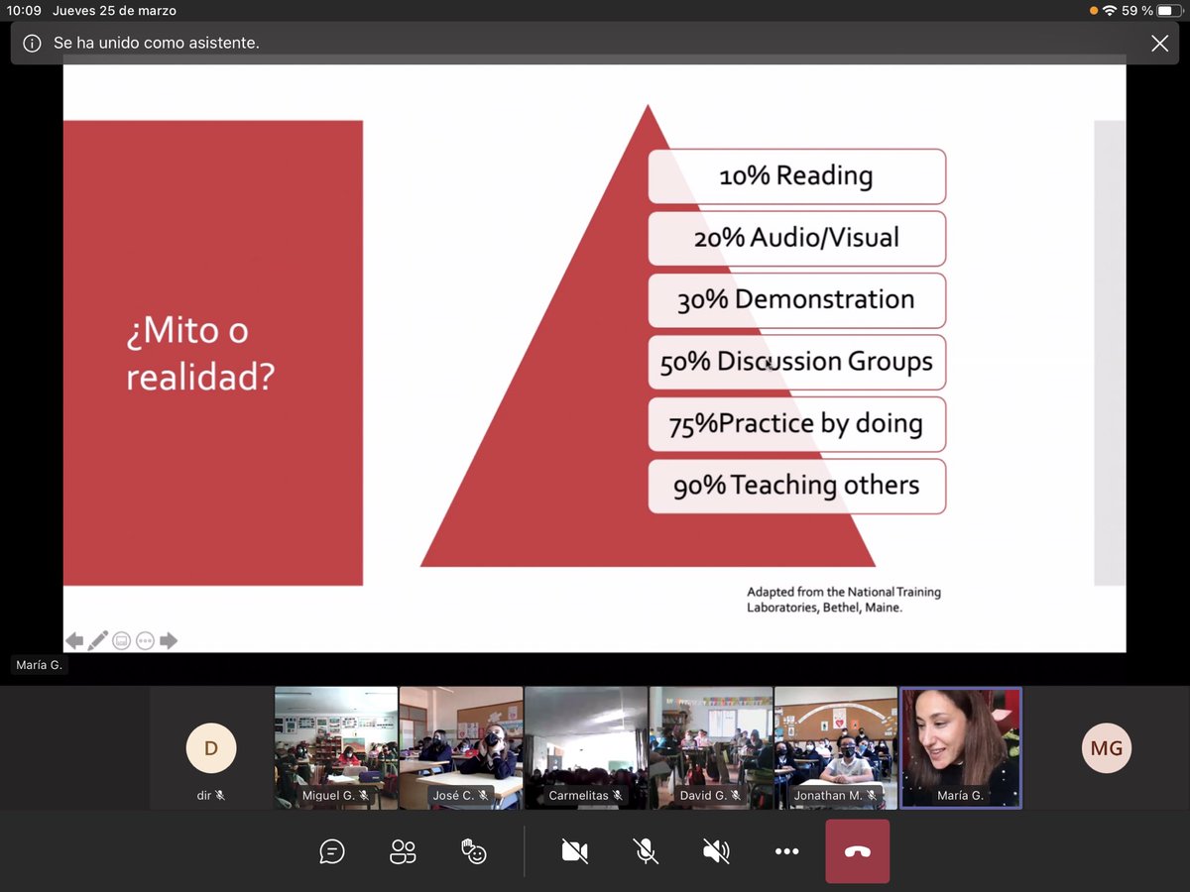This screenshot has width=1190, height=892.
Task: Open slideshow more options
Action: (x=145, y=641)
